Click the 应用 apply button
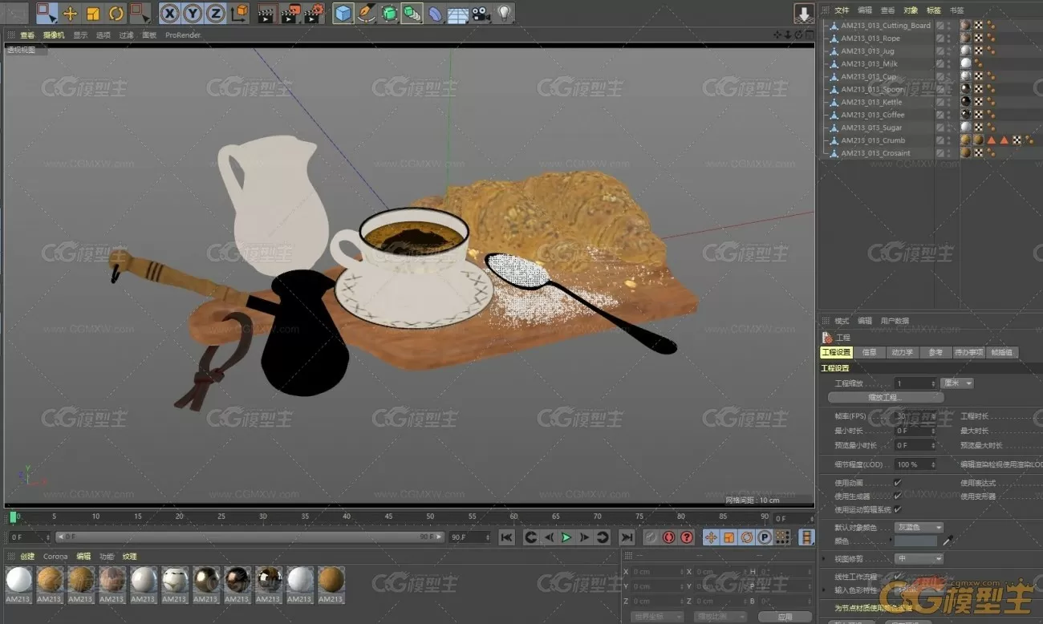1043x624 pixels. pos(785,617)
